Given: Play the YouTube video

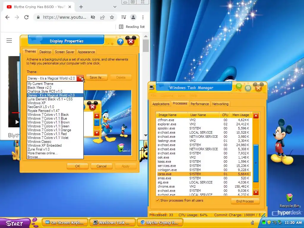Looking at the screenshot, I should pyautogui.click(x=17, y=122).
